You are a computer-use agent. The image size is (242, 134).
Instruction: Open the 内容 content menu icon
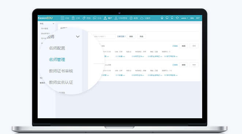coord(63,18)
